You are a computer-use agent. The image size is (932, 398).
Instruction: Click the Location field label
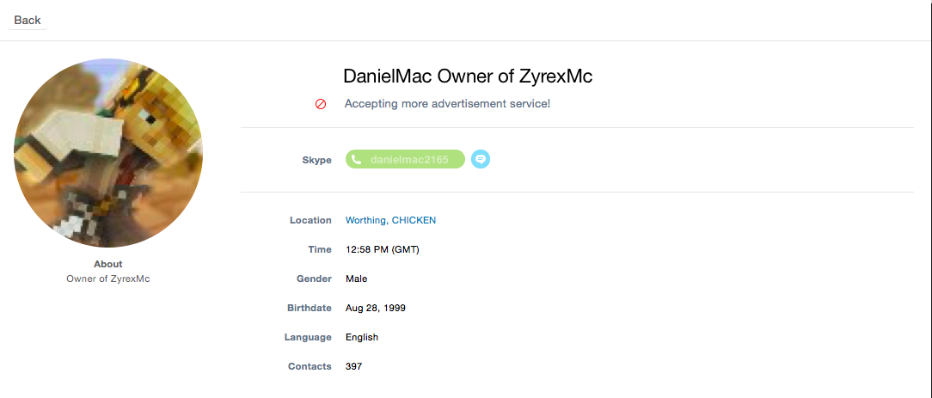[x=311, y=220]
